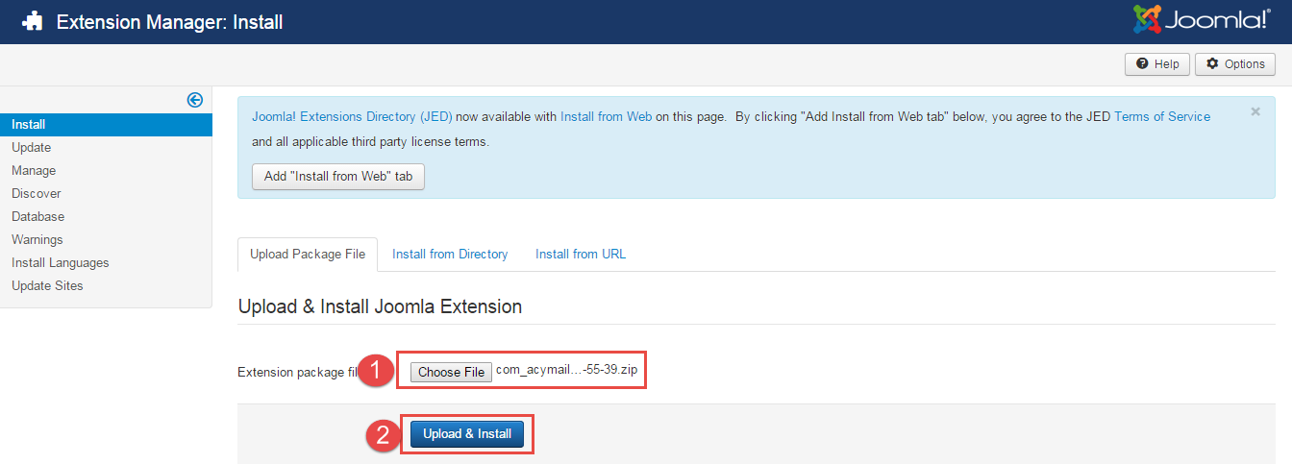Viewport: 1292px width, 464px height.
Task: Click the Choose File button
Action: (451, 372)
